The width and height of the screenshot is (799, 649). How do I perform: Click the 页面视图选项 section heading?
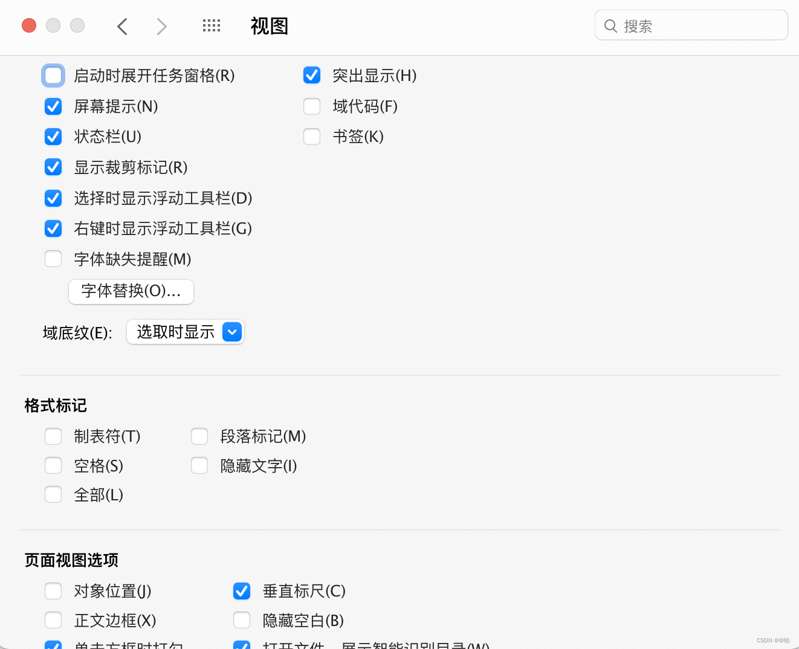(x=71, y=560)
